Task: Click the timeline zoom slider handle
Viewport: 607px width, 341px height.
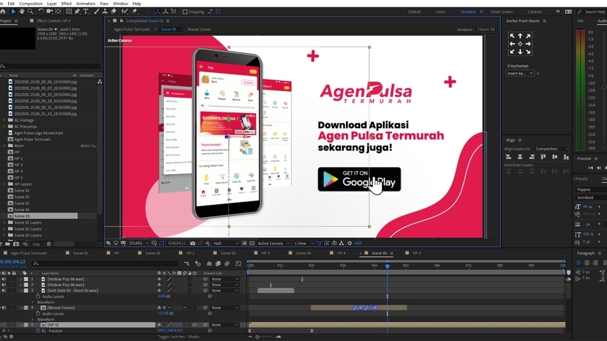Action: click(x=257, y=337)
